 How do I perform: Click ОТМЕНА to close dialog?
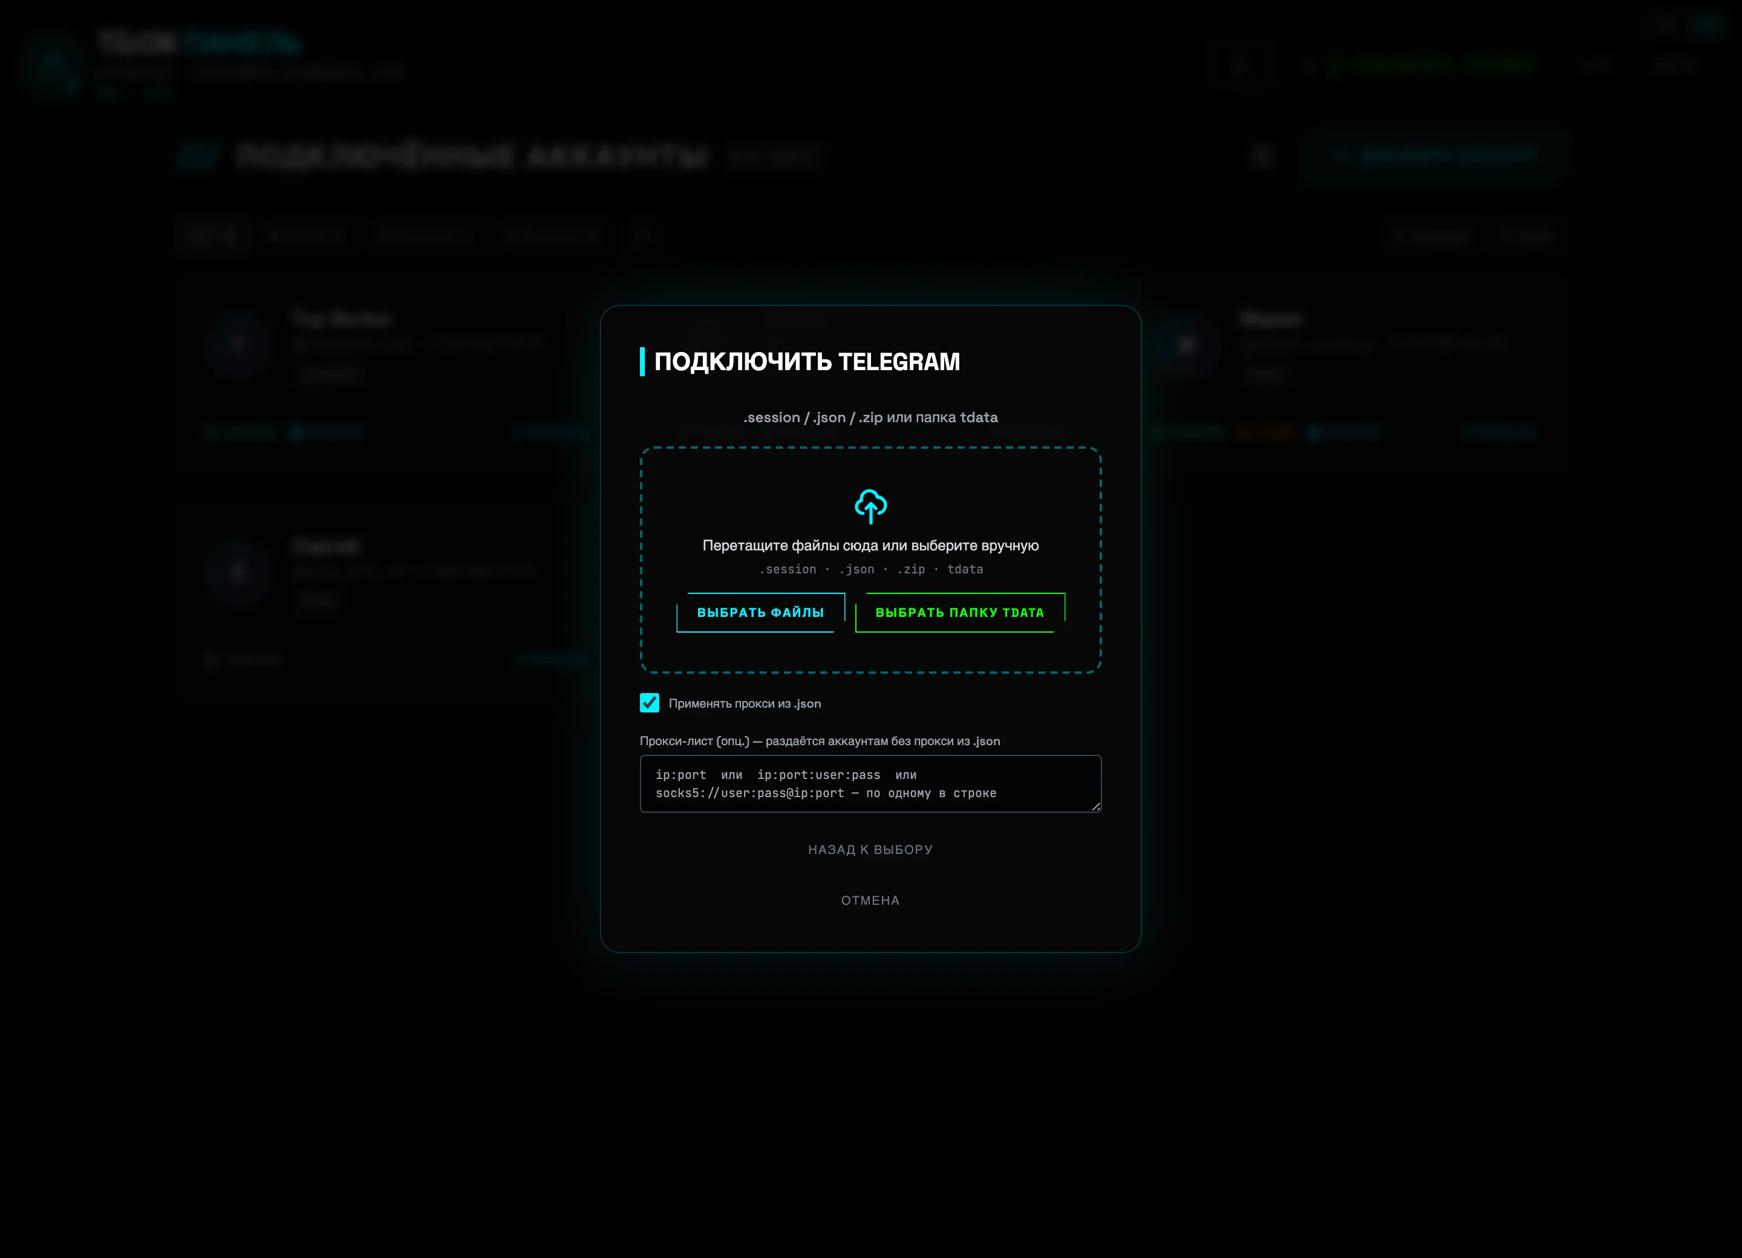click(x=870, y=900)
